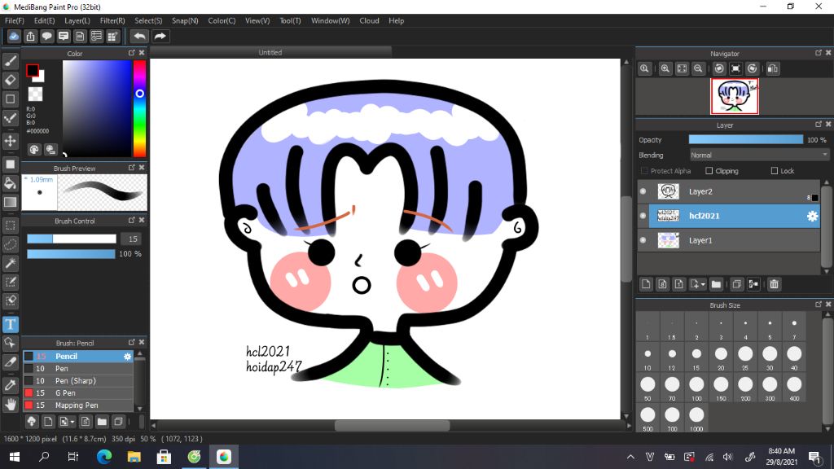Duplicate the layer with the copy icon

(736, 284)
